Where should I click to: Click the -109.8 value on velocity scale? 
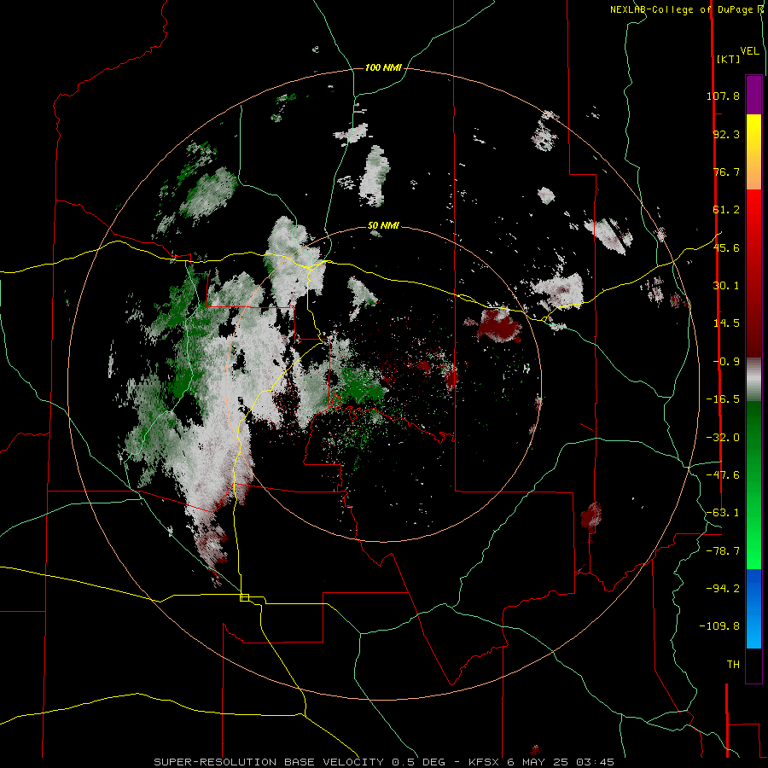(x=719, y=626)
